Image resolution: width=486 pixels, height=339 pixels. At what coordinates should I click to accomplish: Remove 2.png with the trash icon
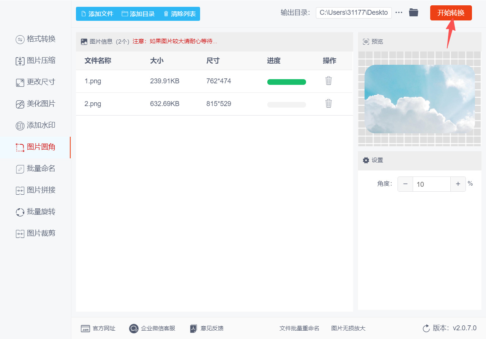(328, 103)
